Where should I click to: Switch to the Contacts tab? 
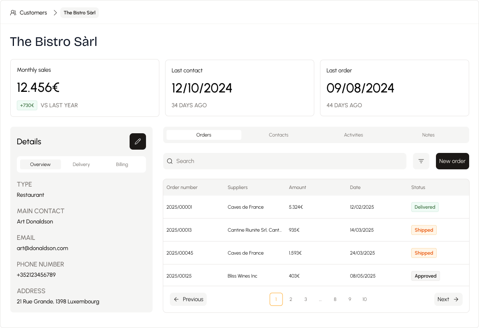click(x=278, y=135)
